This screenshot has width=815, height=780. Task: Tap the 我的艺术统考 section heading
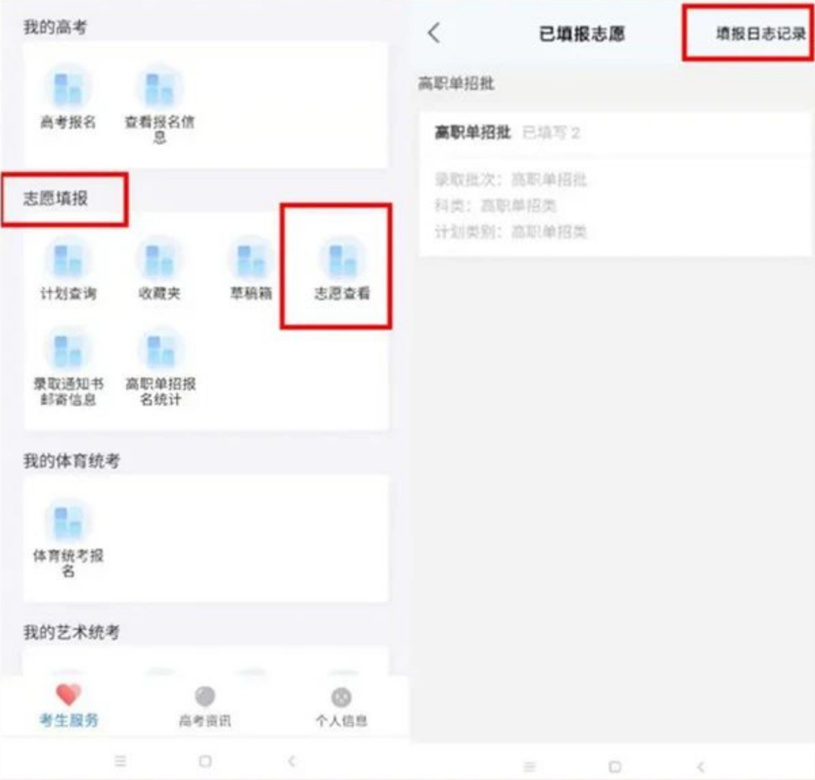tap(71, 632)
